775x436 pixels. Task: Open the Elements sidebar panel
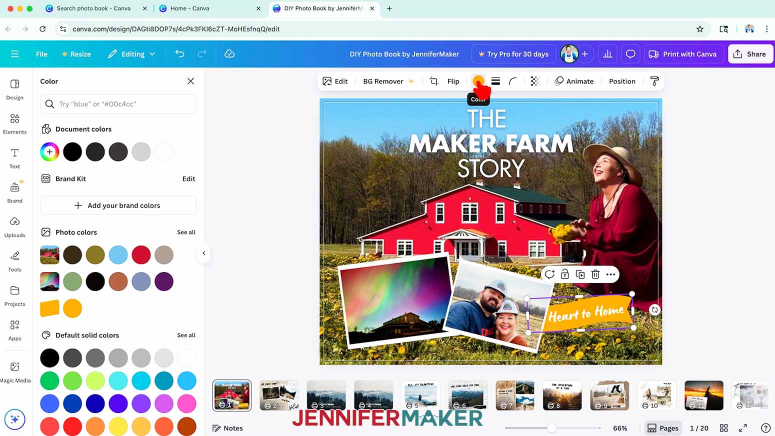tap(14, 124)
